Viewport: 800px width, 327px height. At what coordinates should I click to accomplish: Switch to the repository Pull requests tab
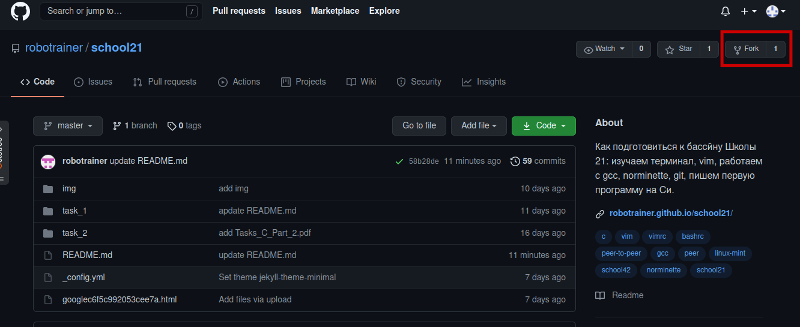click(x=165, y=82)
